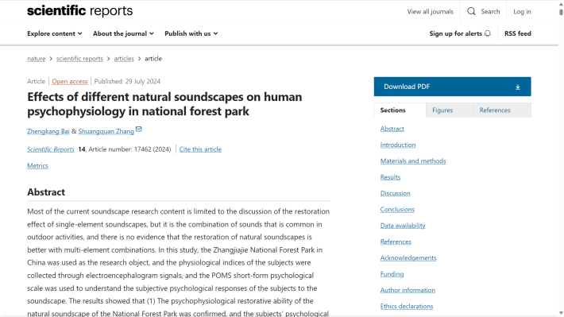Expand the Explore content menu
The width and height of the screenshot is (564, 317).
pyautogui.click(x=55, y=33)
